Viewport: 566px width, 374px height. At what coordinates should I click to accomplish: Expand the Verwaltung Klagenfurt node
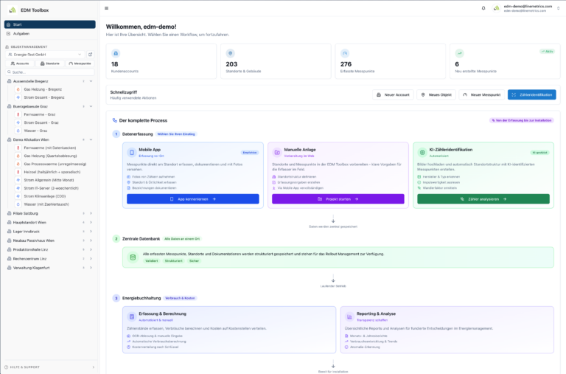[x=91, y=268]
